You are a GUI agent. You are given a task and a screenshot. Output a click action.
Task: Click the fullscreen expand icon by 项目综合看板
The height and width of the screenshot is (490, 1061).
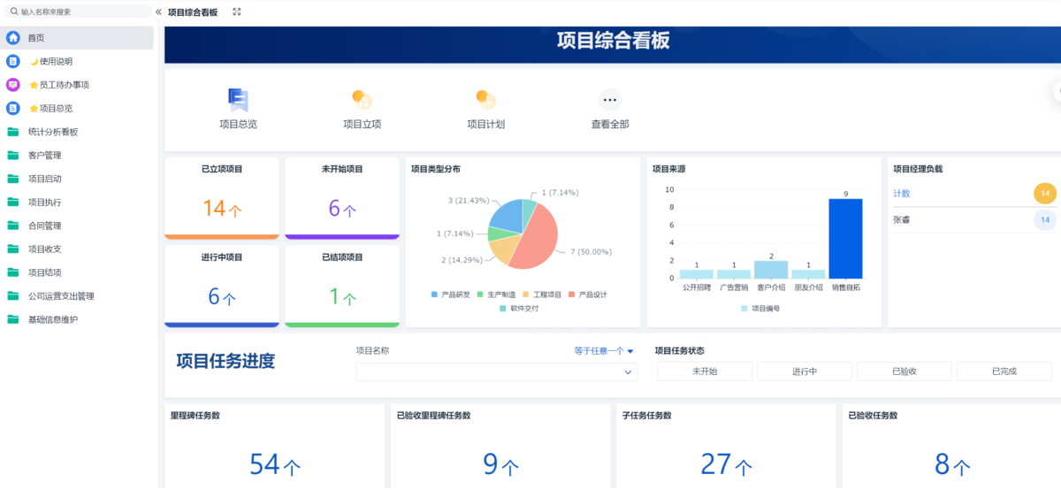pyautogui.click(x=237, y=12)
